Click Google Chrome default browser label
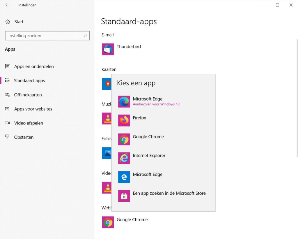The image size is (298, 239). [x=132, y=219]
